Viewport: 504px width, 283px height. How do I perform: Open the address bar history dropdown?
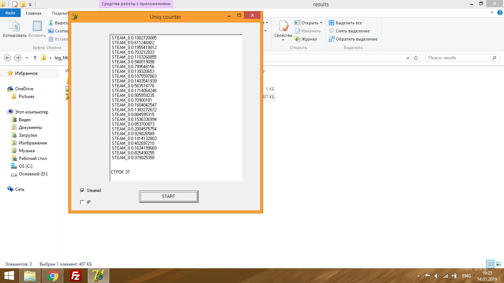pos(408,58)
